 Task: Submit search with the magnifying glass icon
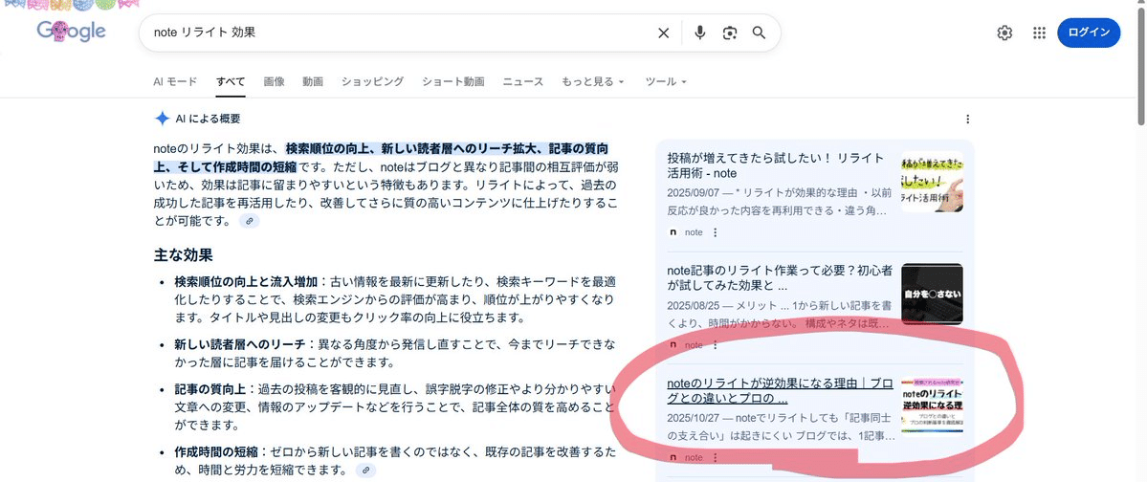point(759,33)
